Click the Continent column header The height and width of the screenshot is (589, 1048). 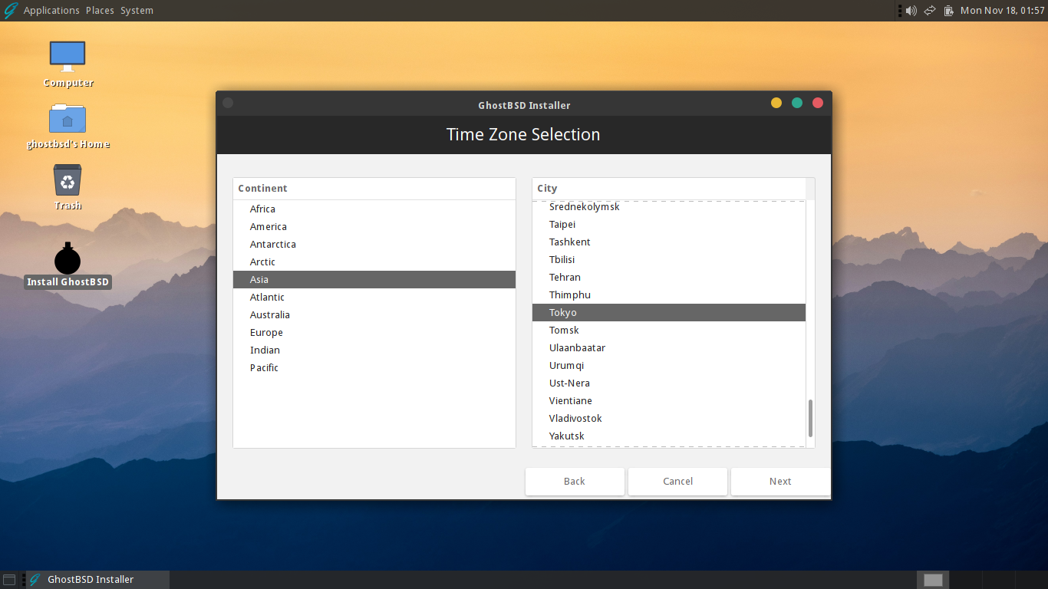click(374, 189)
